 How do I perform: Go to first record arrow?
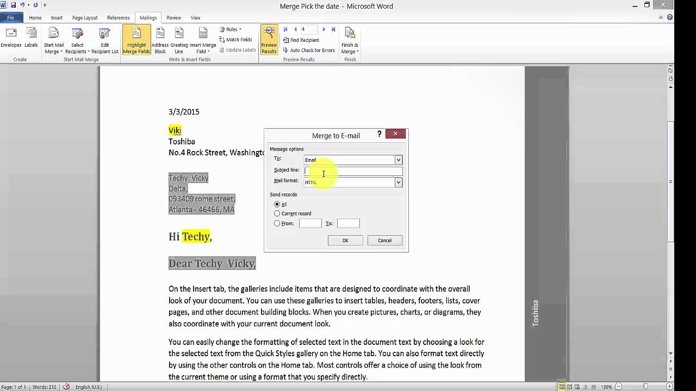(x=285, y=29)
